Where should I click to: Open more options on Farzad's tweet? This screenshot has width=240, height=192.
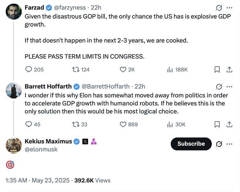[229, 8]
